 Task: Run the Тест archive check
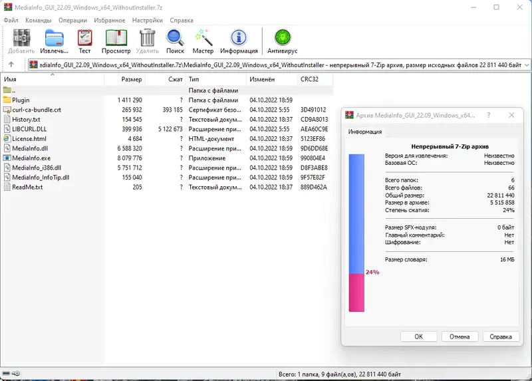coord(85,38)
